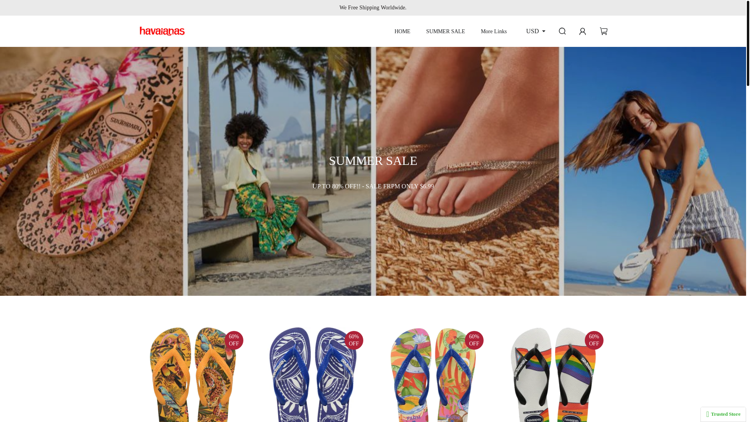This screenshot has height=422, width=750.
Task: Click 60% OFF badge on orange flip-flops
Action: [x=234, y=340]
